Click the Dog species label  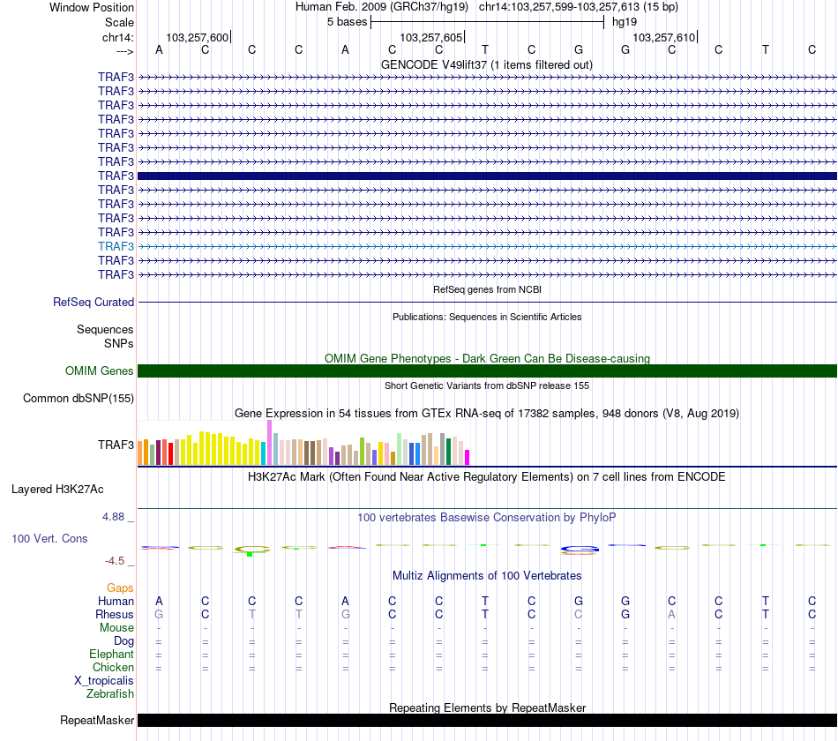pos(123,641)
